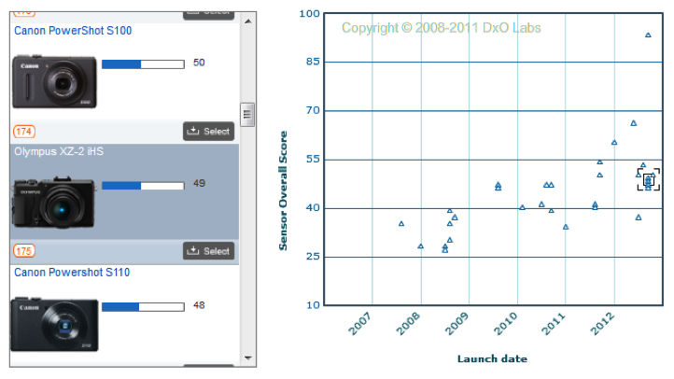Click the Canon S110 score bar
Screen dimensions: 674x379
click(143, 307)
